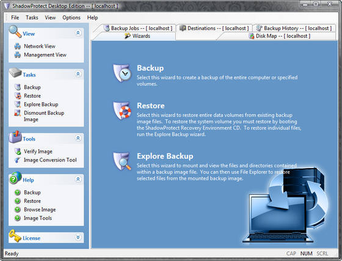Viewport: 342px width, 261px height.
Task: Open Image Conversion Tool link
Action: [50, 160]
